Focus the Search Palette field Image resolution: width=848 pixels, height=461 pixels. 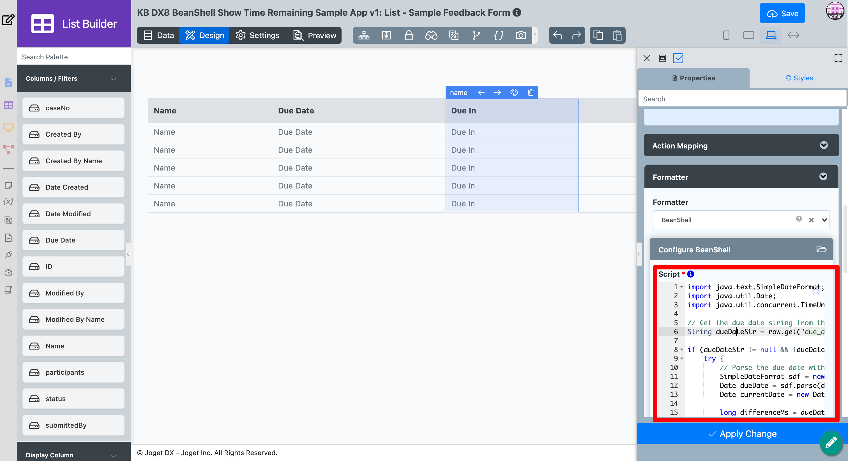[74, 57]
